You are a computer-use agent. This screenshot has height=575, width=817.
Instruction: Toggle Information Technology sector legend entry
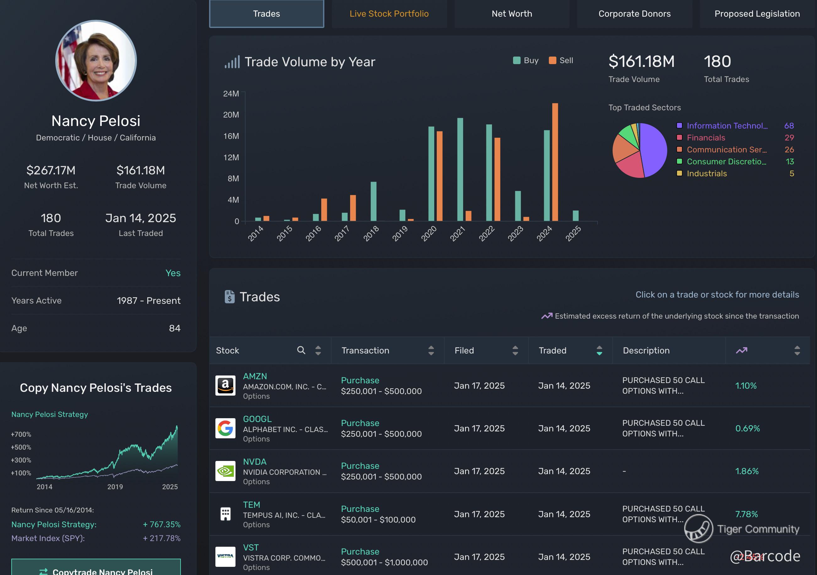click(727, 126)
